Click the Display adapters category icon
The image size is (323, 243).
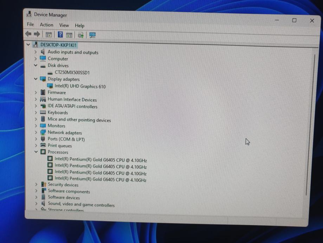click(x=43, y=79)
